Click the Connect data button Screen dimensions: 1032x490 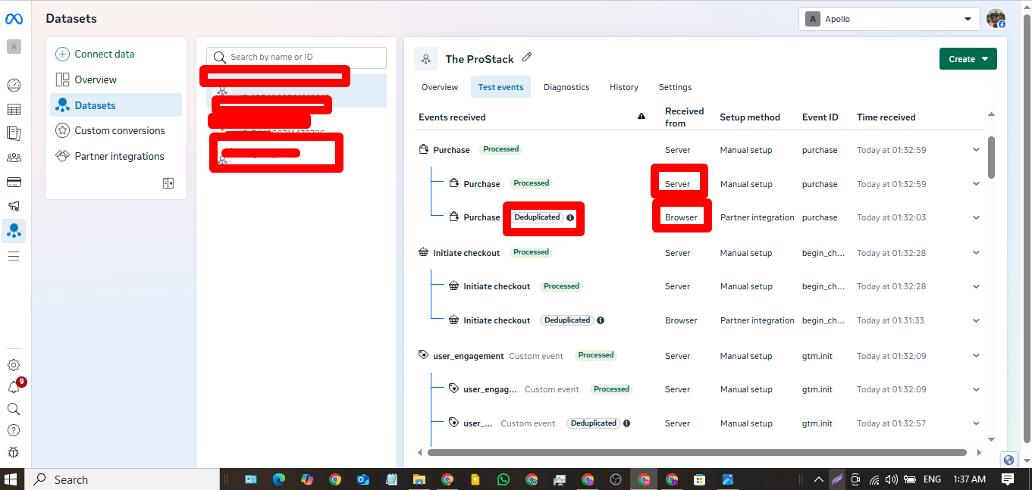tap(104, 54)
